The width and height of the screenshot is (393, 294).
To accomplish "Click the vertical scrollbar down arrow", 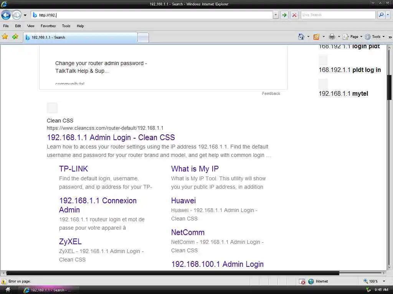I will pos(389,268).
